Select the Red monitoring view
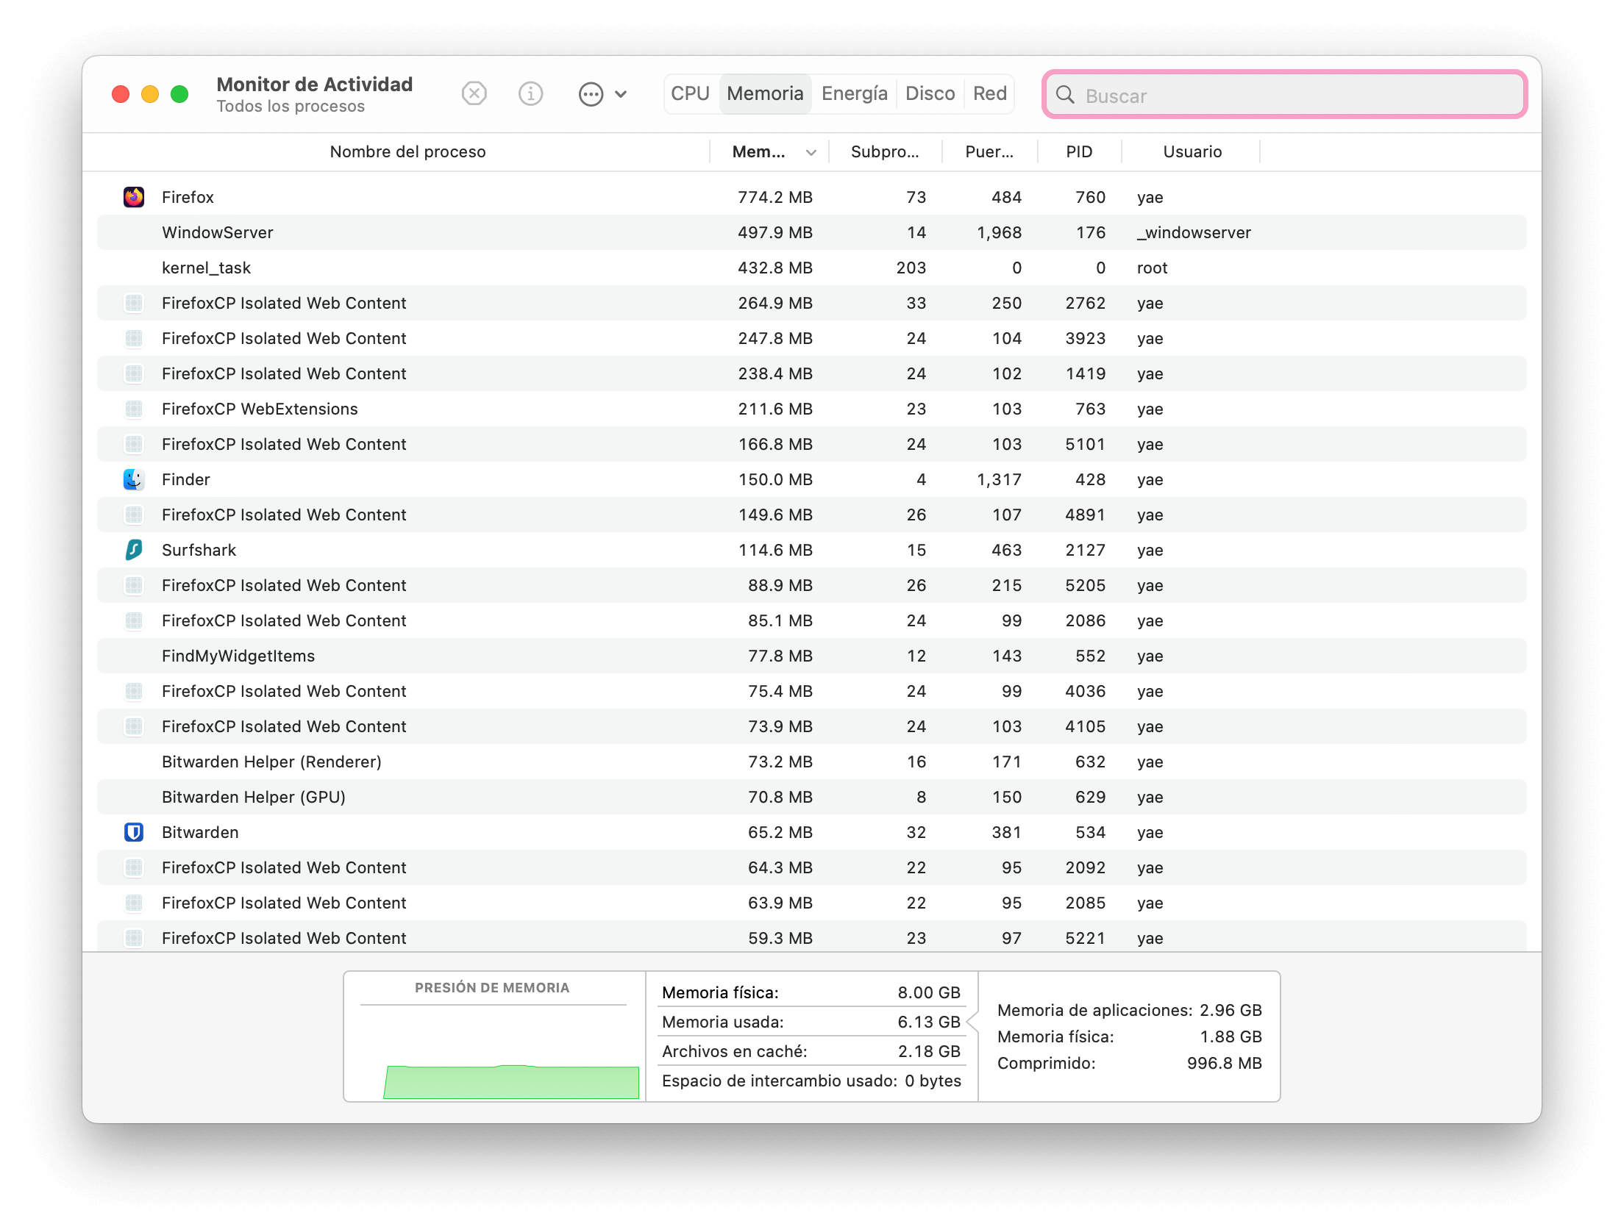 [x=989, y=93]
